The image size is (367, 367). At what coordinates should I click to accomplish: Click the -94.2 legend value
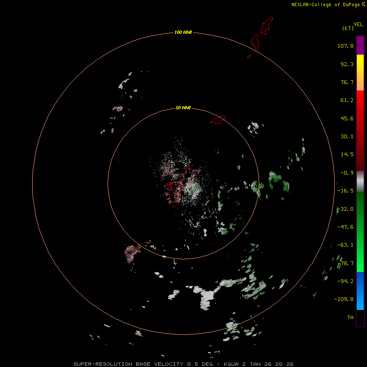(345, 281)
